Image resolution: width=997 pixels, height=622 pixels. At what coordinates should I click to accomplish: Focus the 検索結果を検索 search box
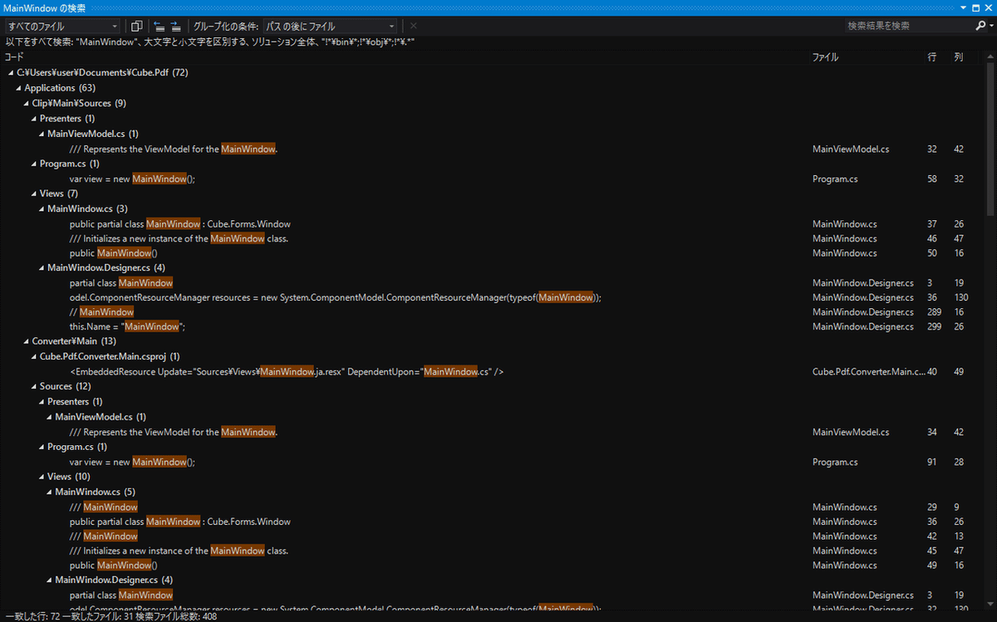[x=908, y=26]
